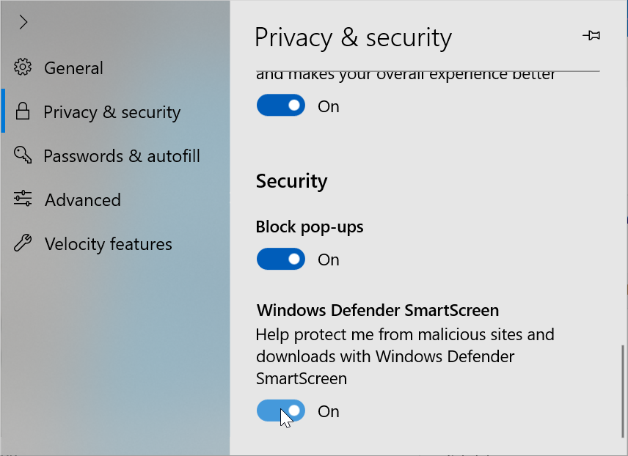
Task: Click the Windows Defender SmartScreen description text
Action: (405, 357)
